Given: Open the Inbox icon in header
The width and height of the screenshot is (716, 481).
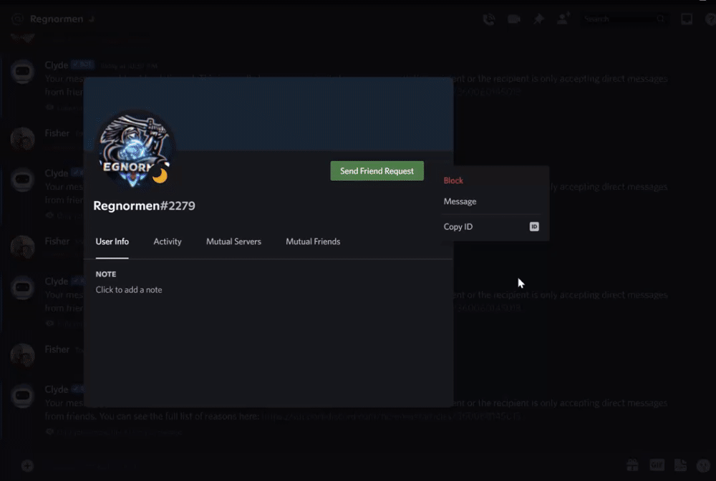Looking at the screenshot, I should [687, 19].
